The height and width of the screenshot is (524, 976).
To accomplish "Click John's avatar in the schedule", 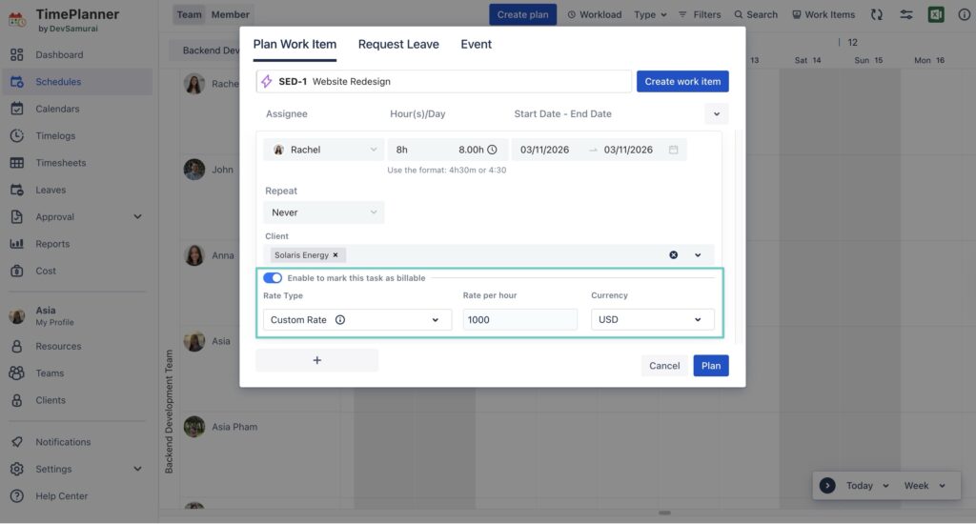I will tap(194, 170).
